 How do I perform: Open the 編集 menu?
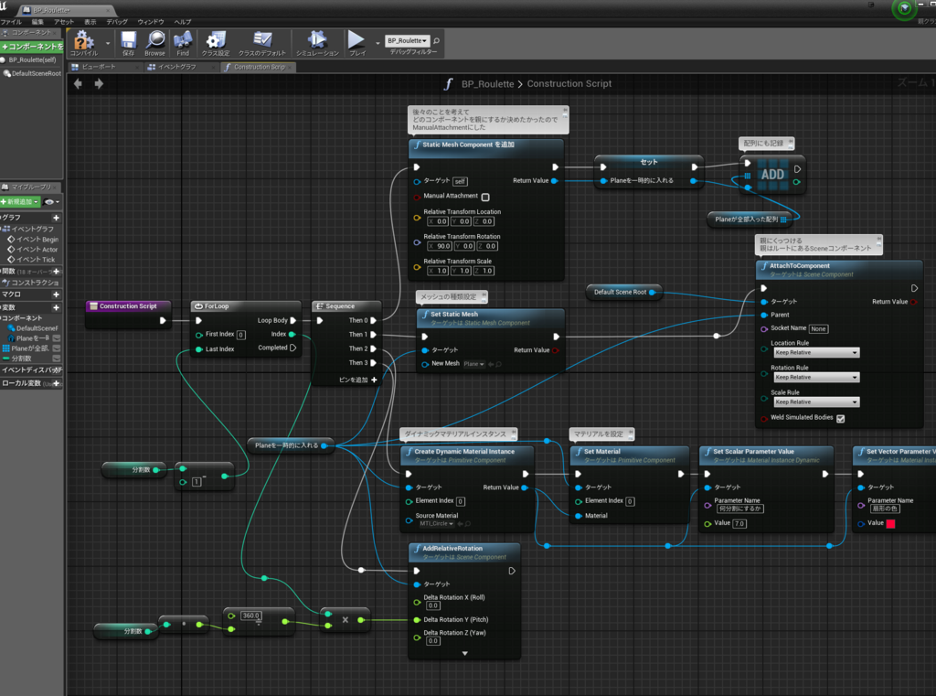[x=37, y=22]
